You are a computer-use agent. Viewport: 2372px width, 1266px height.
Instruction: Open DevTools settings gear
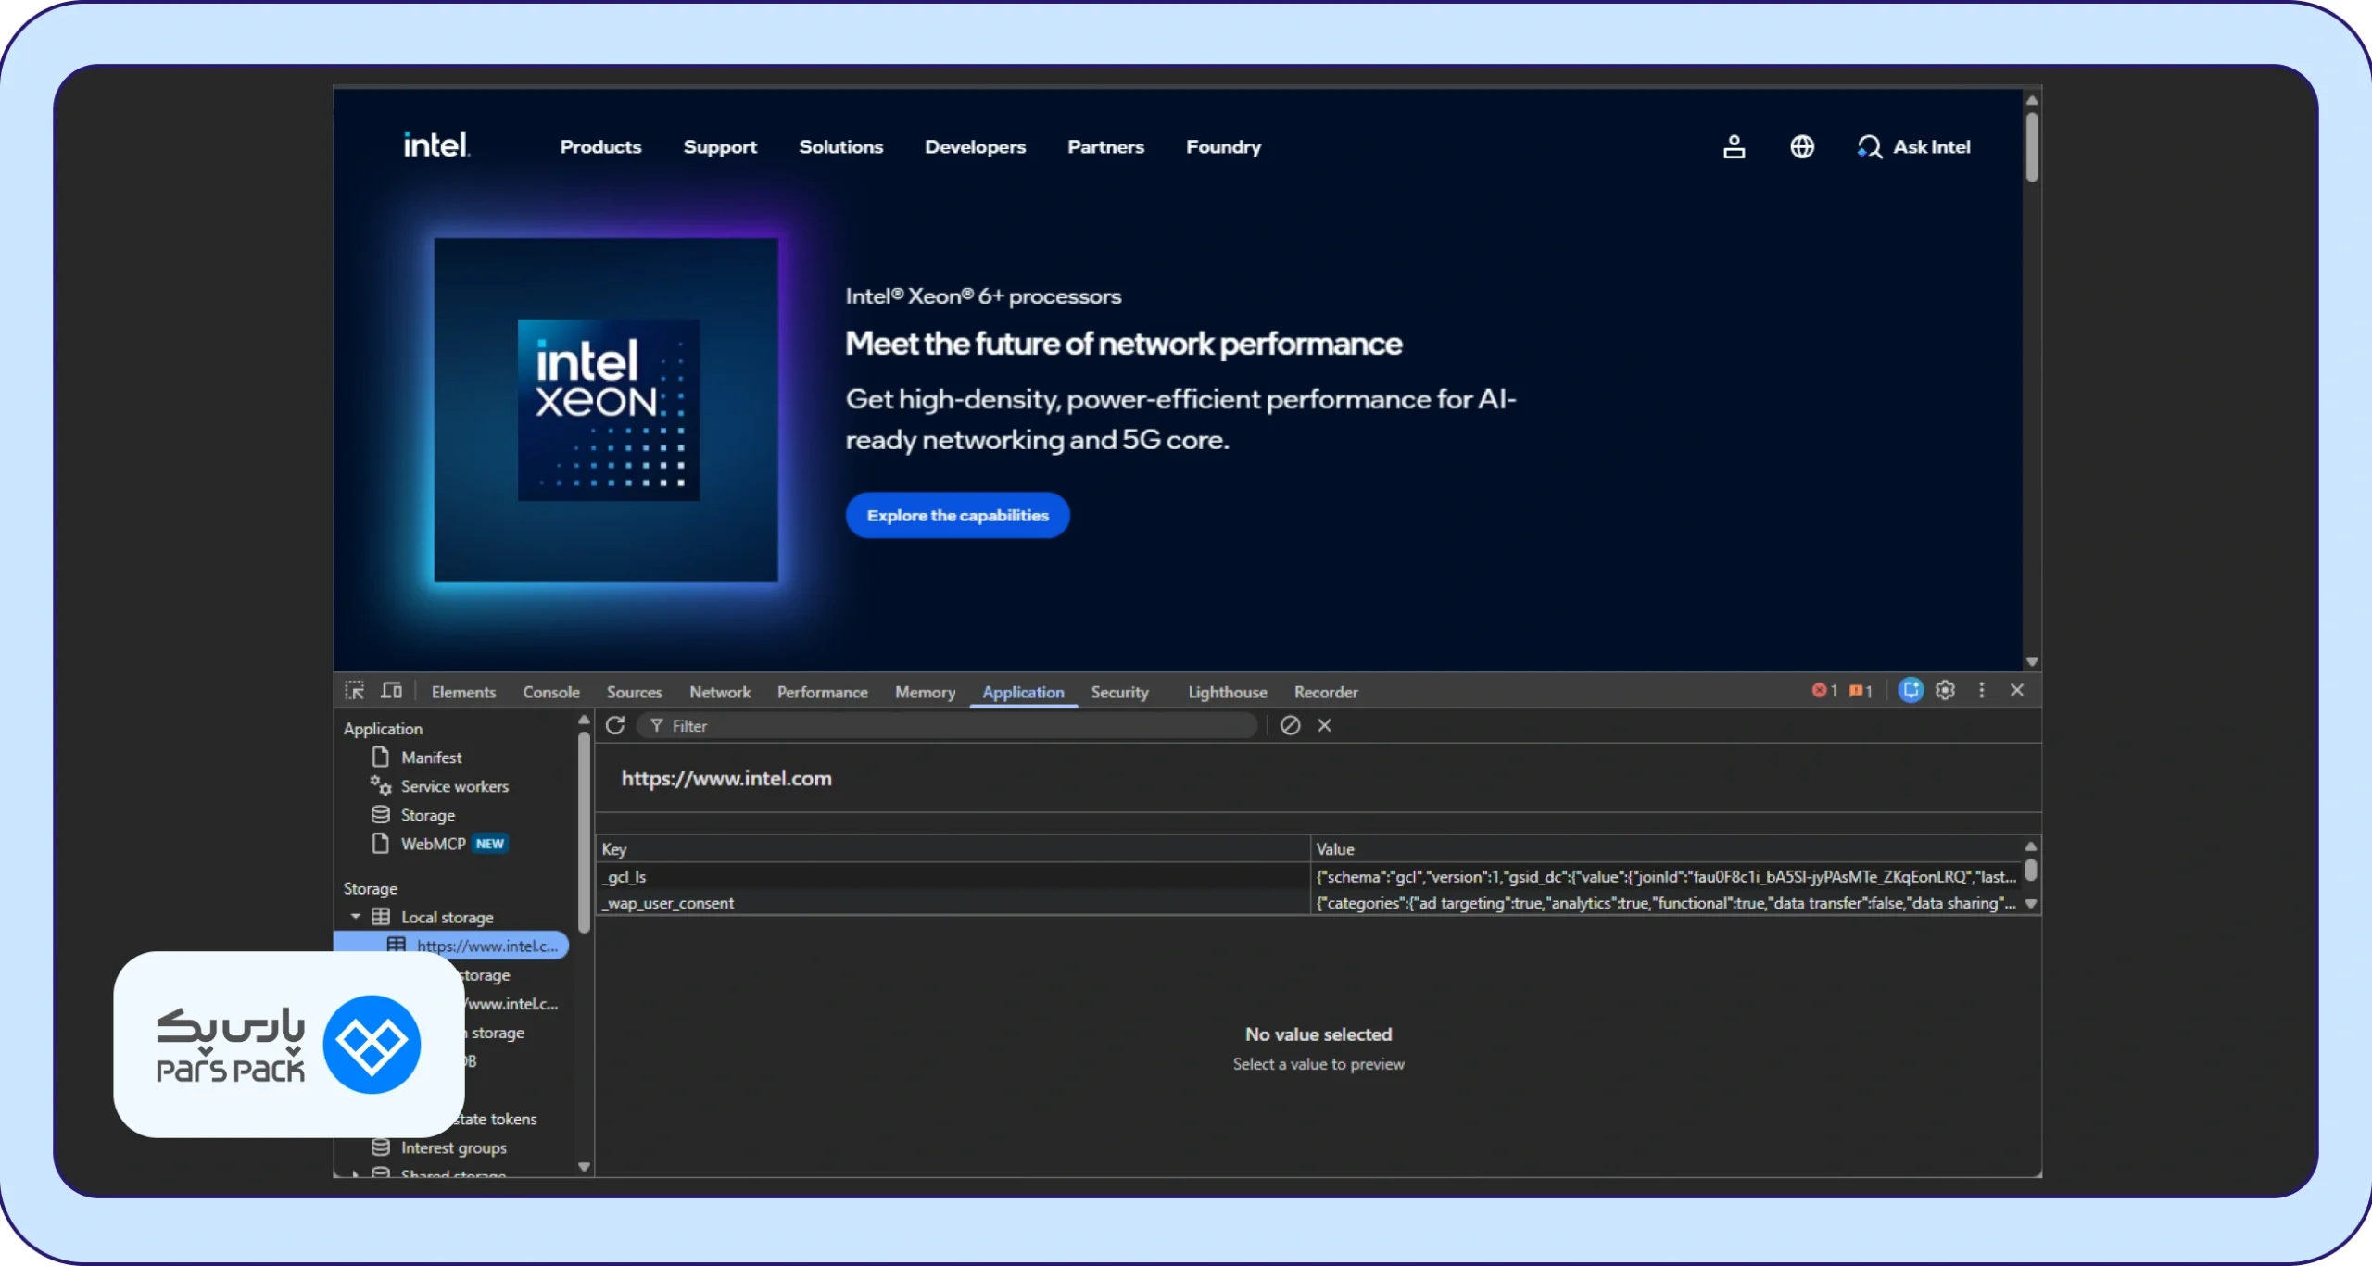(x=1946, y=690)
